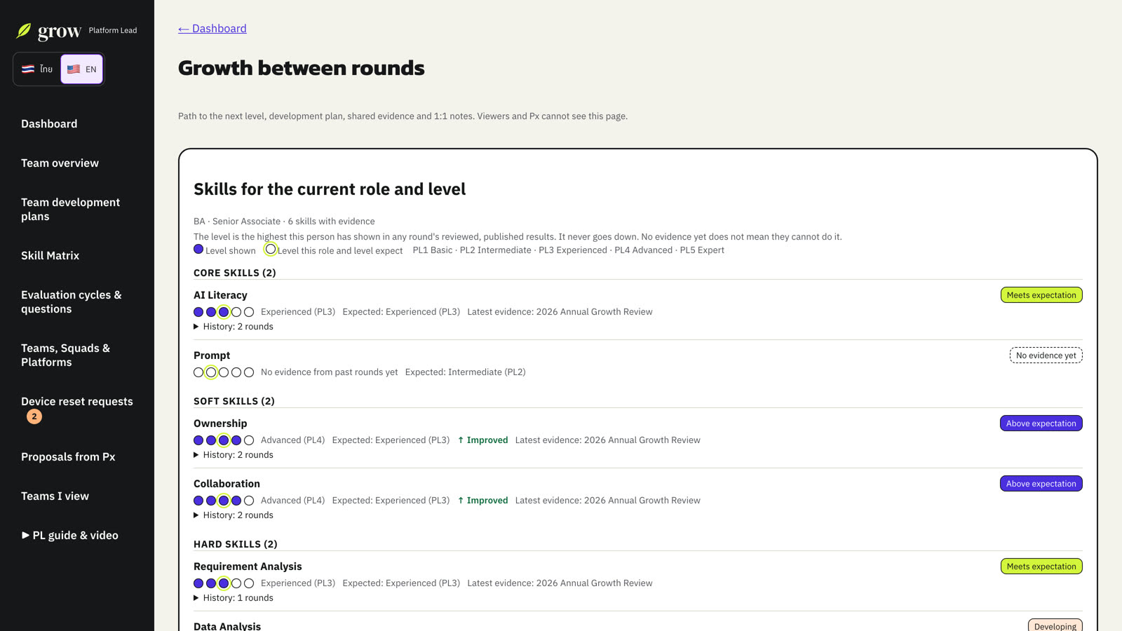Switch language to Thai flag option
The width and height of the screenshot is (1122, 631).
click(x=37, y=69)
